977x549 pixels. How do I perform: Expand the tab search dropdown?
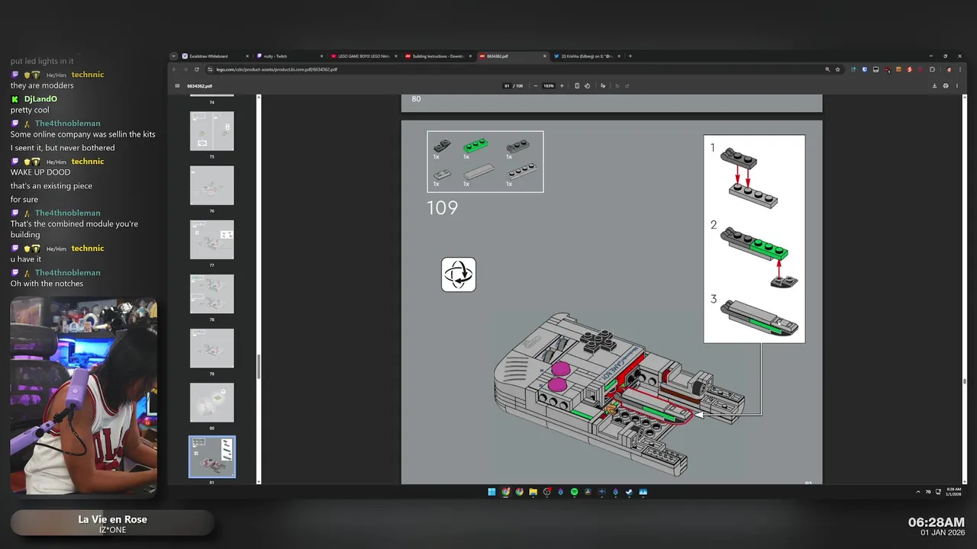pyautogui.click(x=173, y=56)
